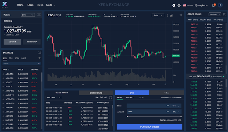This screenshot has height=132, width=228.
Task: Click PLACE BUY ORDER button
Action: pyautogui.click(x=150, y=127)
